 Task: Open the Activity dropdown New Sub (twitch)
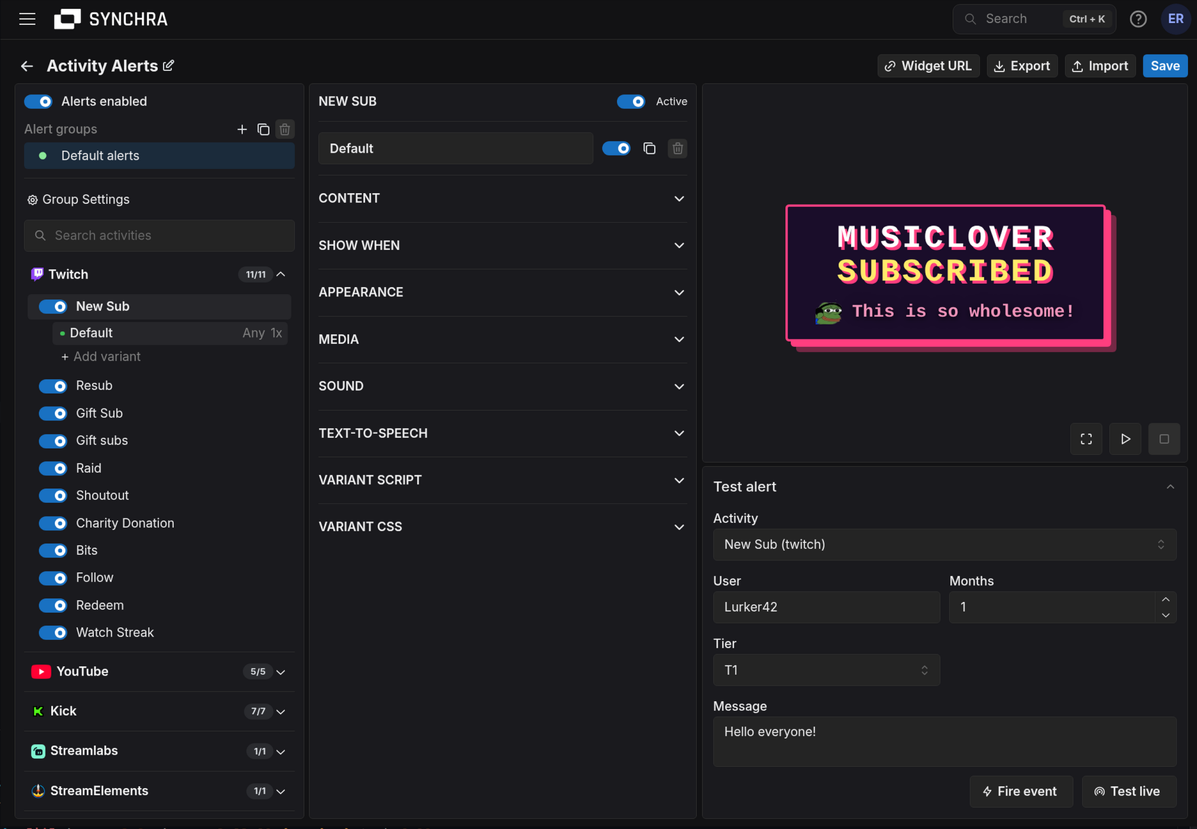pos(945,545)
